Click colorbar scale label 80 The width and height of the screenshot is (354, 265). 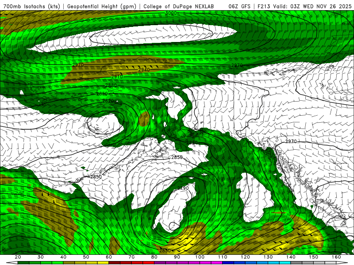[154, 257]
